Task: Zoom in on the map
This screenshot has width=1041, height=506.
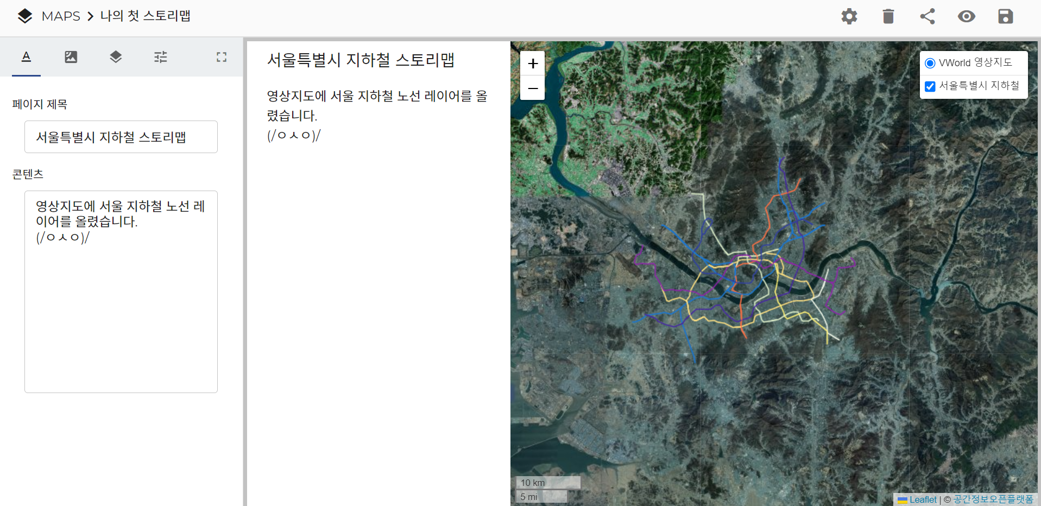Action: pyautogui.click(x=533, y=64)
